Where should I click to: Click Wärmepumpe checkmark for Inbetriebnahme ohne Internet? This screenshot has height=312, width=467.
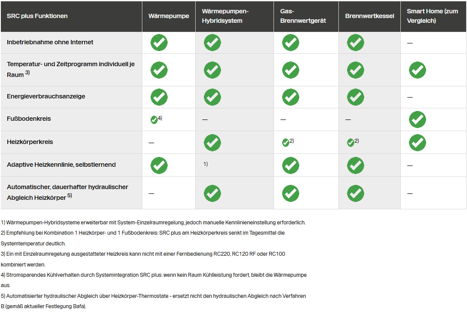(159, 43)
